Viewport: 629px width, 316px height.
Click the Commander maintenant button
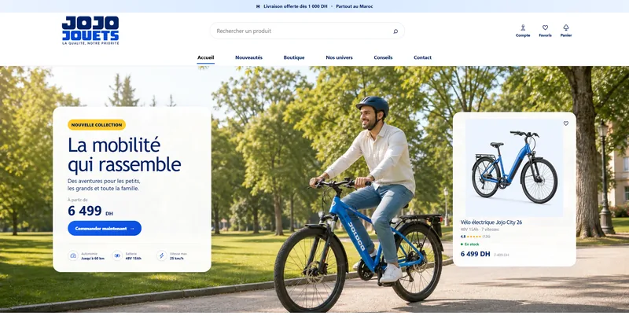coord(105,228)
